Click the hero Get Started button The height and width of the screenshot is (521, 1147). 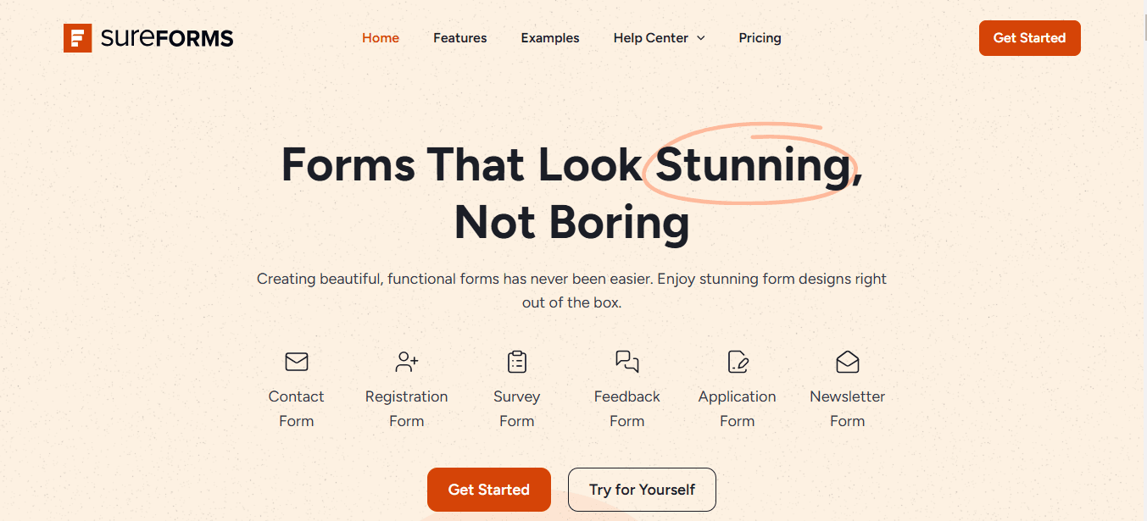point(489,490)
